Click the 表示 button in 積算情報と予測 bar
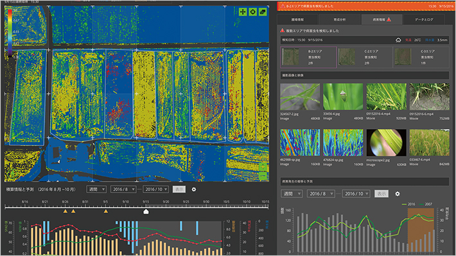Viewport: 456px width, 256px height. pos(179,189)
